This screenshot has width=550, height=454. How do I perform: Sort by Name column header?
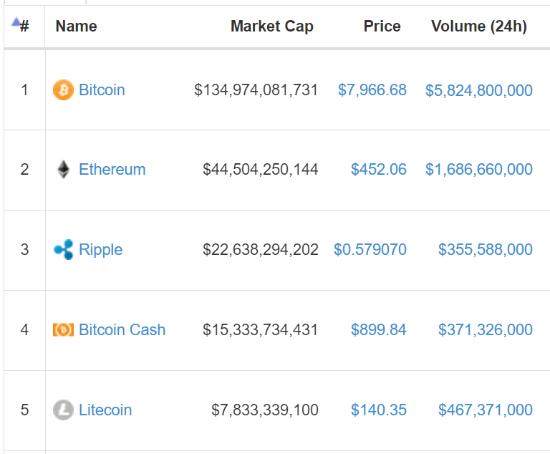(76, 26)
